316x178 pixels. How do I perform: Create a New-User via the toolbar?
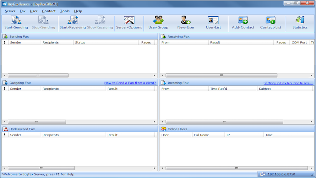(x=186, y=20)
